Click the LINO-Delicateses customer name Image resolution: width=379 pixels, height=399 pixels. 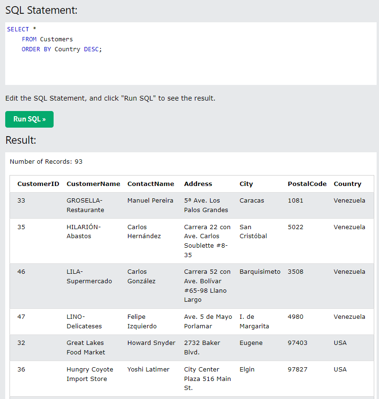tap(84, 321)
